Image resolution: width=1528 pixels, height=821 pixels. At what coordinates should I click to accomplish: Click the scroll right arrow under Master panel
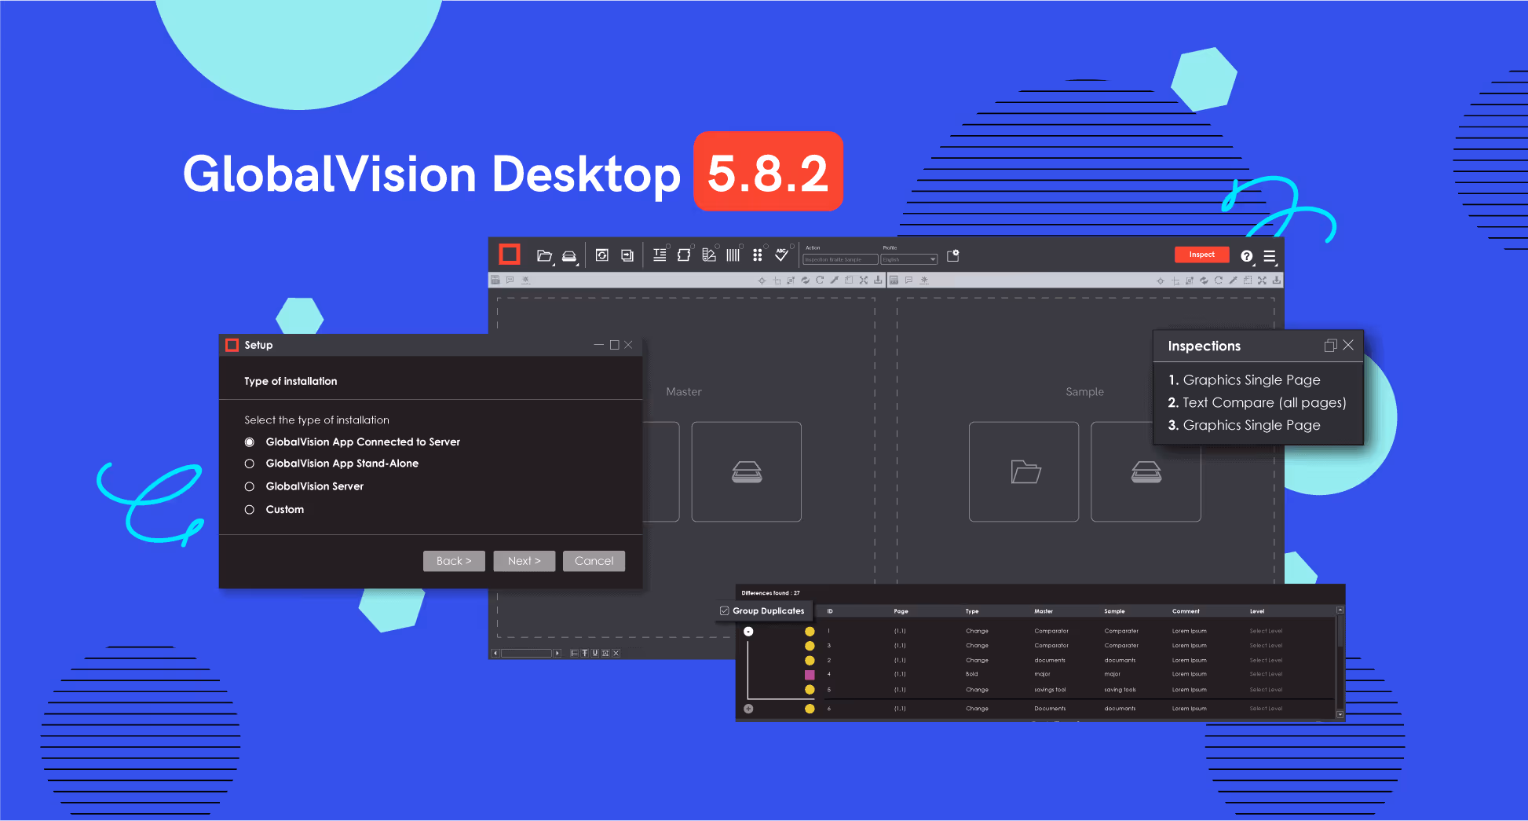coord(557,653)
